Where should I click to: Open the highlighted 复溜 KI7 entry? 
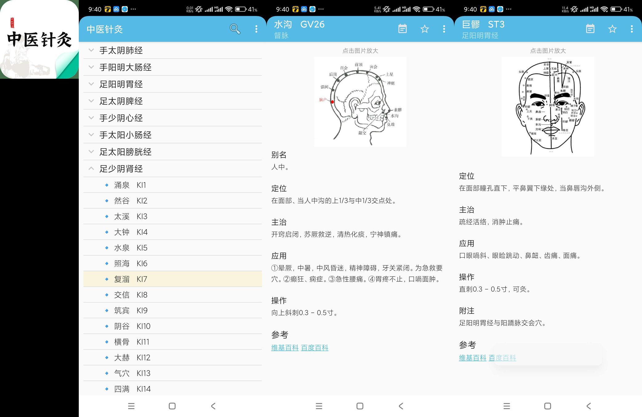(173, 279)
